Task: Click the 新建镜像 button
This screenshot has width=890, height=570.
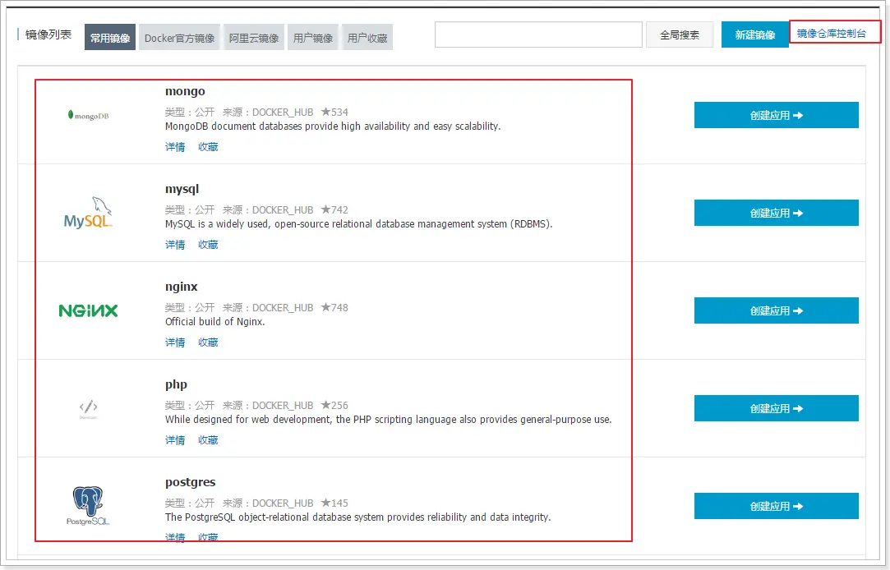Action: click(755, 34)
